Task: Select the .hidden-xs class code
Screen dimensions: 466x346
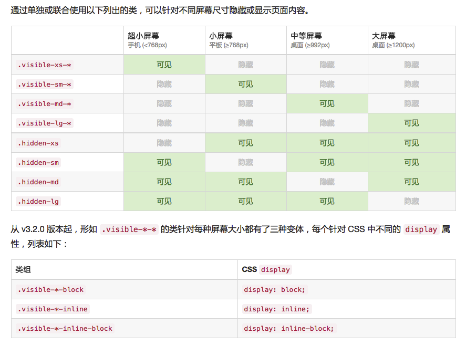Action: [38, 143]
